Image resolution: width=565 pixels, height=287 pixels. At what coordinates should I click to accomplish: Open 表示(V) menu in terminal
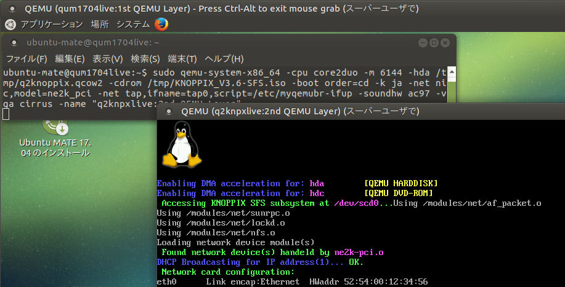click(x=108, y=59)
